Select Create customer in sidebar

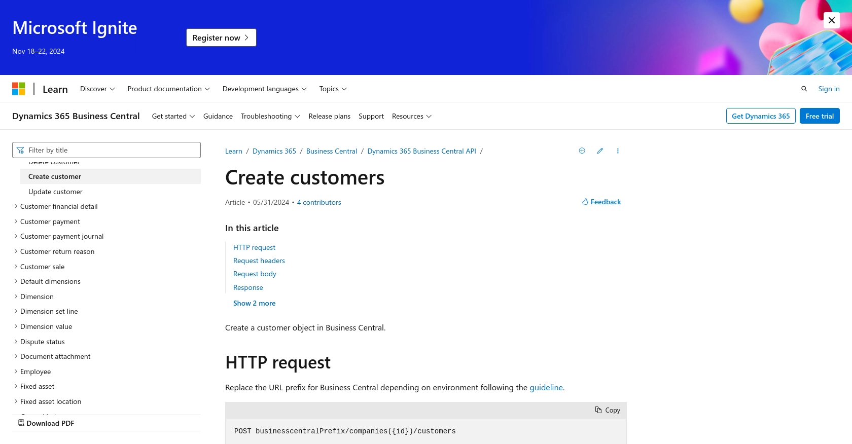point(111,176)
